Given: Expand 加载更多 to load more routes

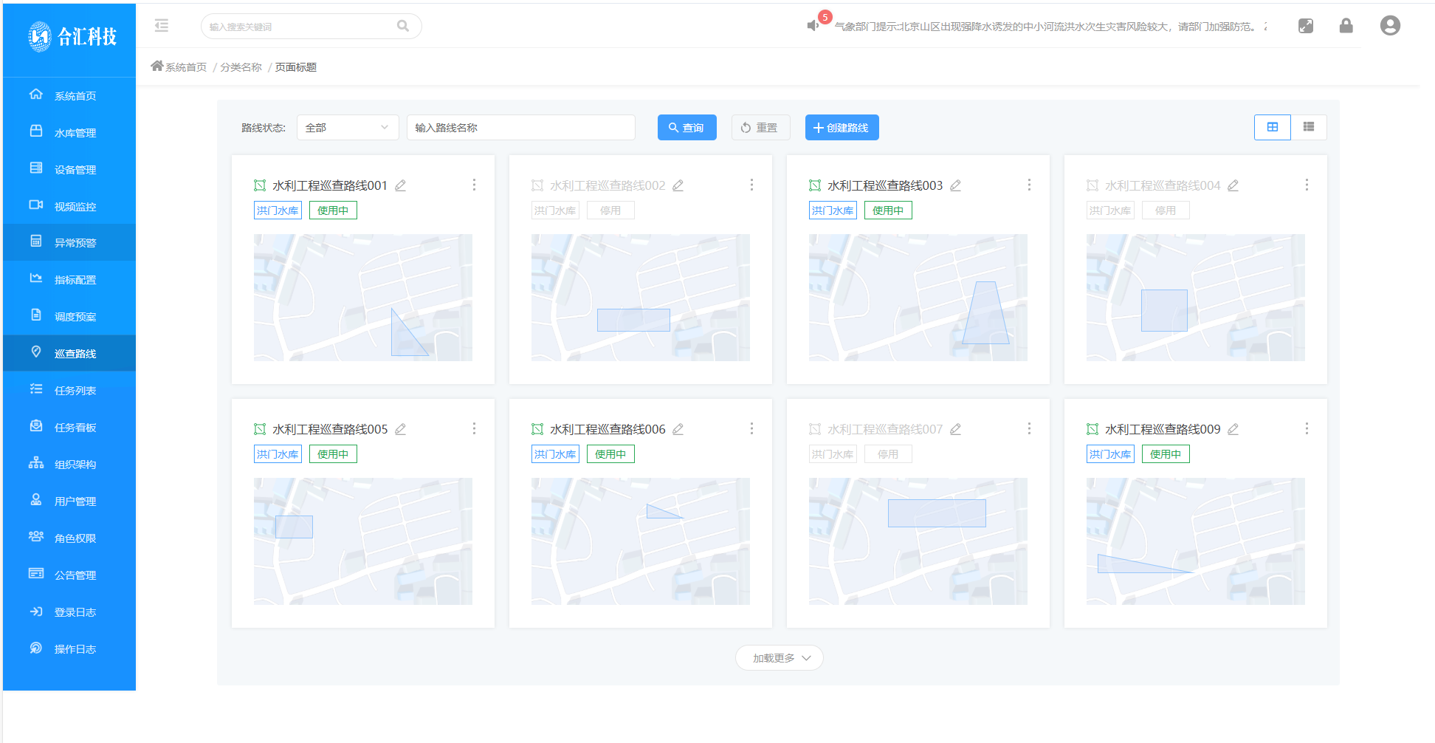Looking at the screenshot, I should 780,658.
